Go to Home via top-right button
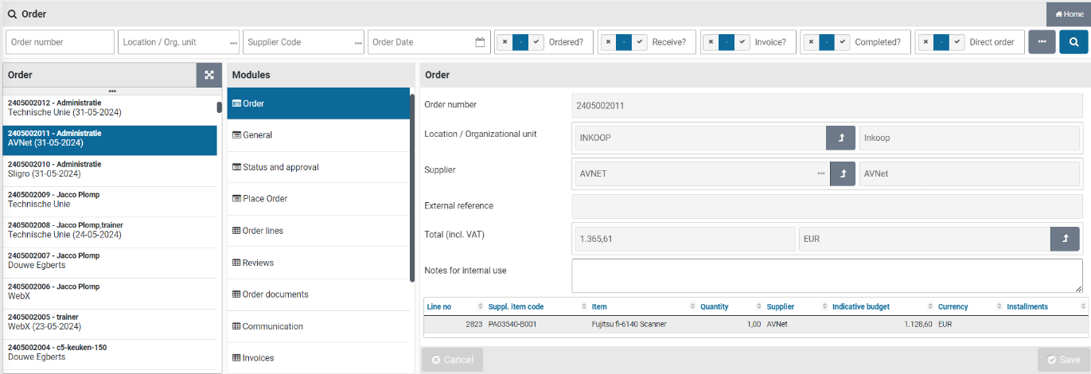This screenshot has height=374, width=1091. [x=1068, y=14]
